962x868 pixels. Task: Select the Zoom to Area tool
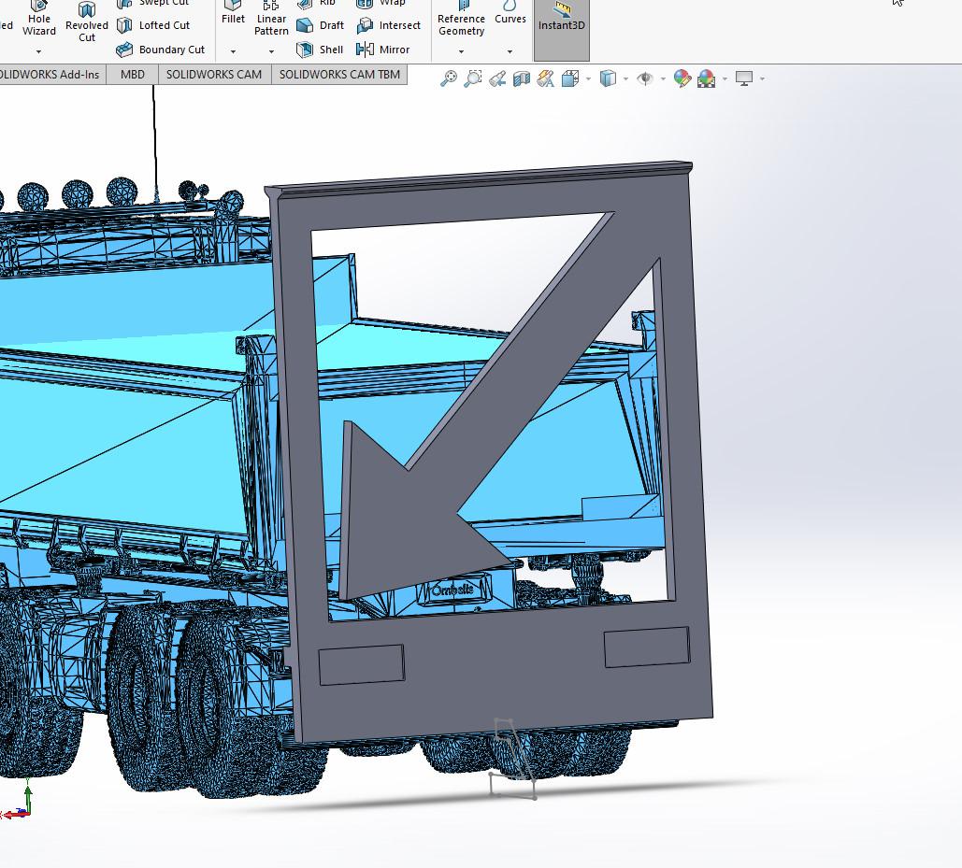473,79
